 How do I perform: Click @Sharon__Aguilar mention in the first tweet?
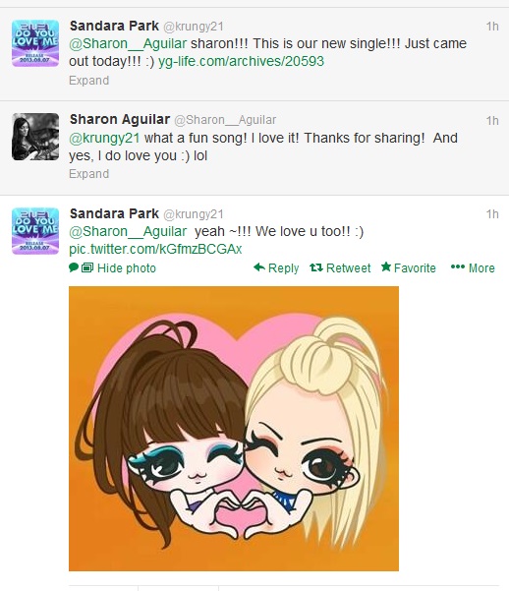click(x=128, y=43)
